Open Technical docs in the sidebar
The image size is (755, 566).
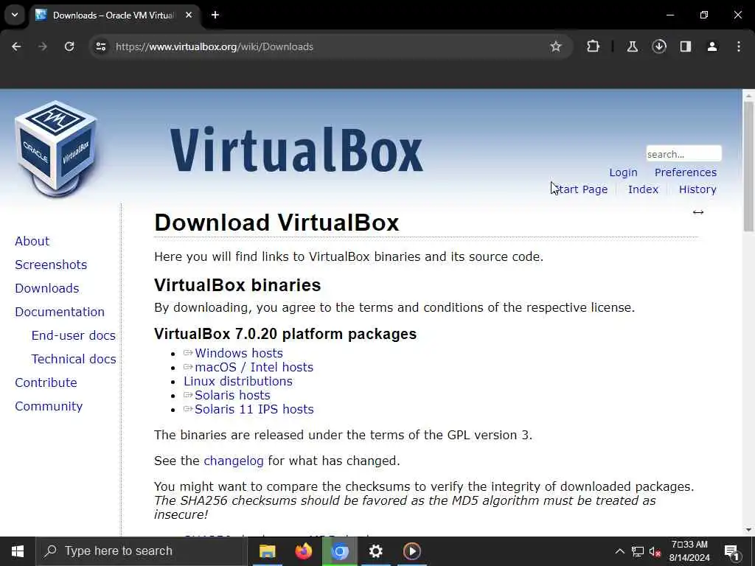[x=74, y=359]
